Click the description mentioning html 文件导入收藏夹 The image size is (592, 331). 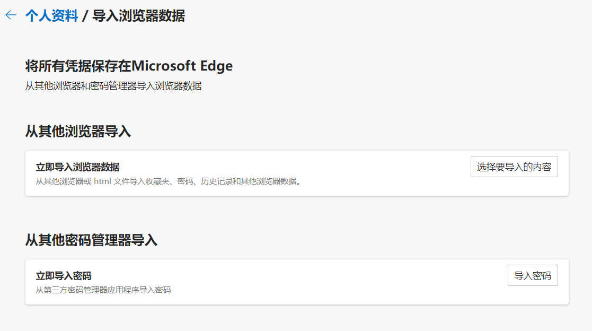(170, 181)
